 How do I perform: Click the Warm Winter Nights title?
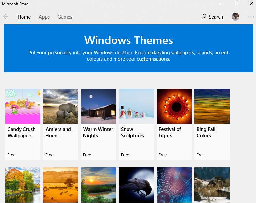98,133
